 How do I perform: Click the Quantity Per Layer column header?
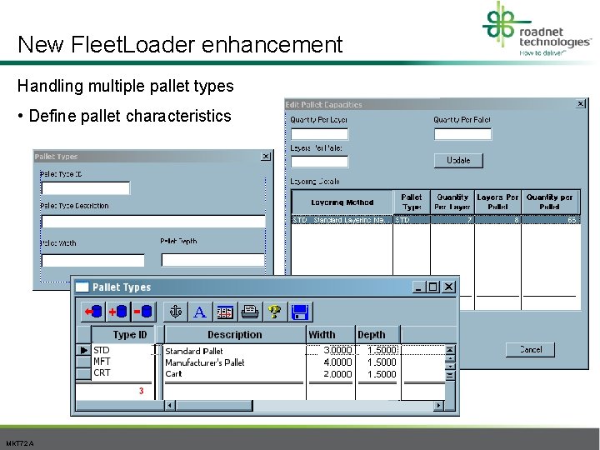tap(452, 202)
